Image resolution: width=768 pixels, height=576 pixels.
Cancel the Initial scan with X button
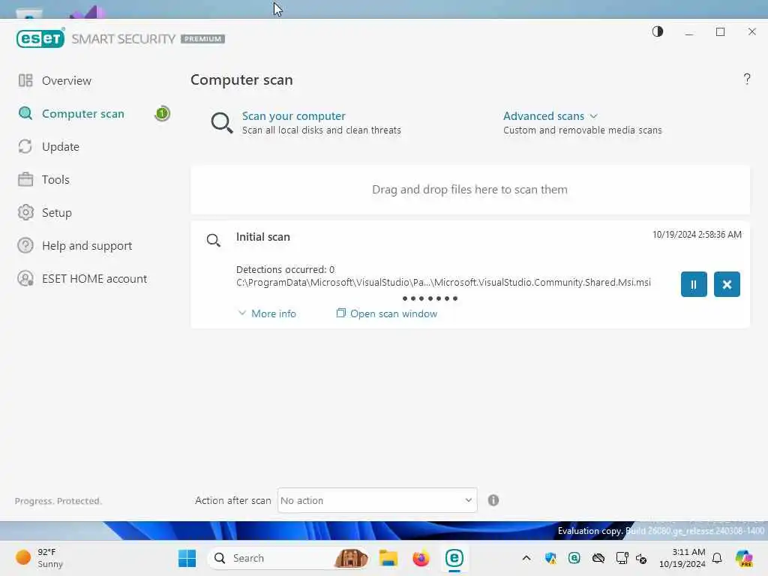pos(727,284)
